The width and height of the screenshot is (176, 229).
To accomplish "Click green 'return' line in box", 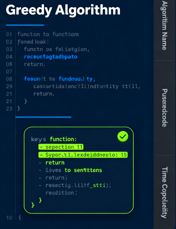I will pyautogui.click(x=55, y=163).
